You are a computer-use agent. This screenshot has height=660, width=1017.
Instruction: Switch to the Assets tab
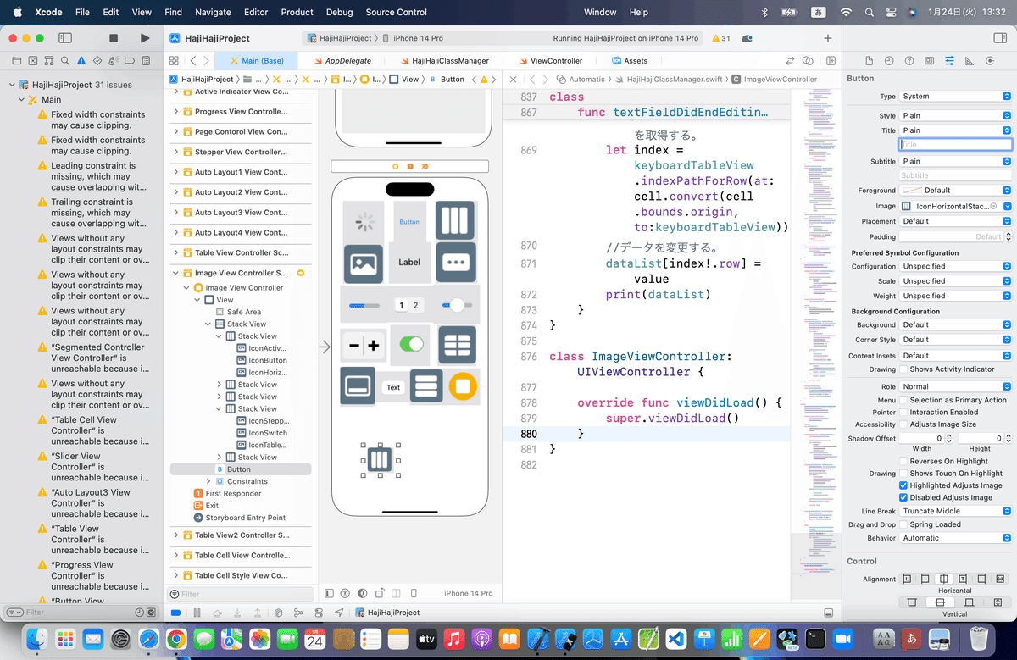click(630, 61)
